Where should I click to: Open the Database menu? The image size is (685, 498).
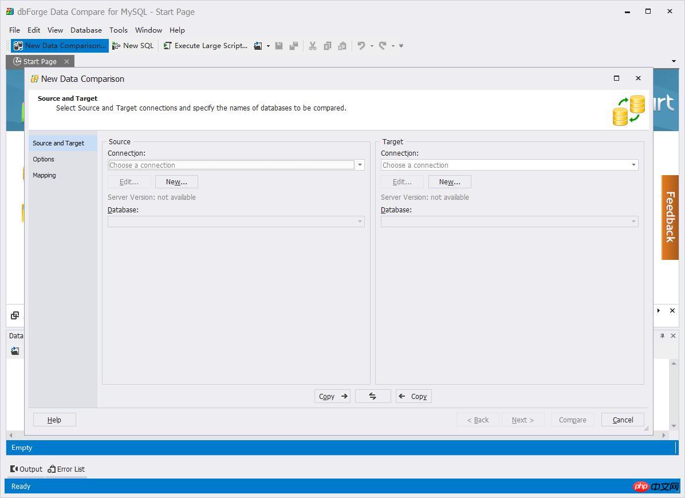[x=86, y=30]
